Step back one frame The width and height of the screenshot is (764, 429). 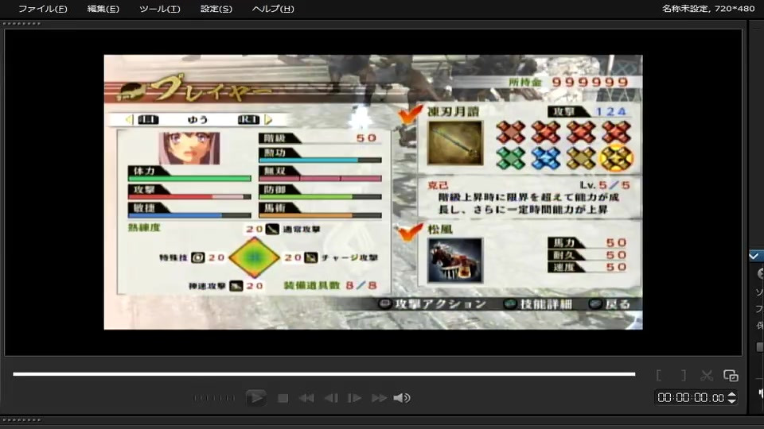click(x=331, y=398)
